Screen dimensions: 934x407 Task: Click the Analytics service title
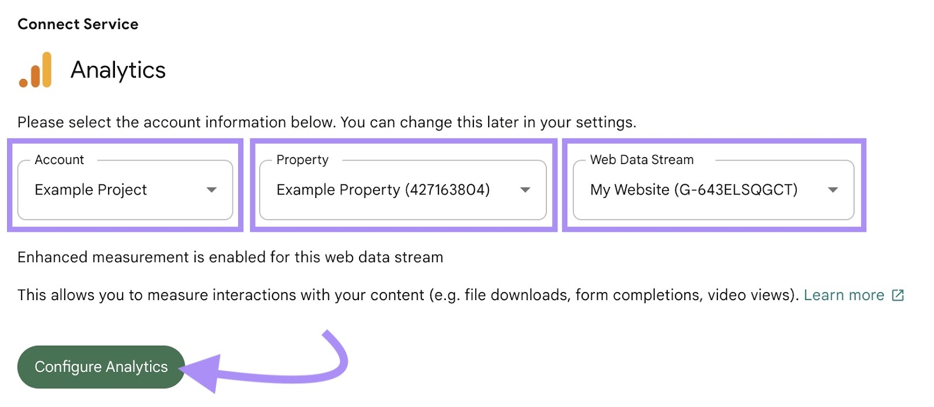pyautogui.click(x=118, y=70)
